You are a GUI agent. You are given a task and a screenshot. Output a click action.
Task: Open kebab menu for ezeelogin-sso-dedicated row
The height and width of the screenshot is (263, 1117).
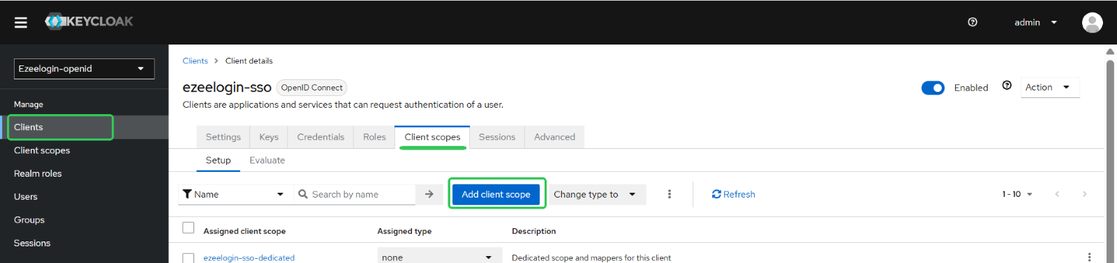point(1089,257)
